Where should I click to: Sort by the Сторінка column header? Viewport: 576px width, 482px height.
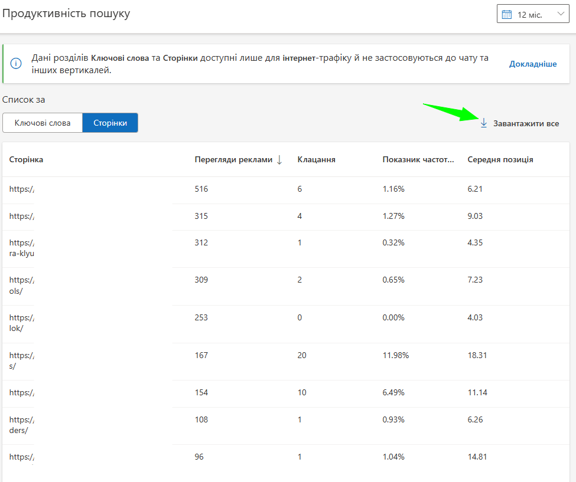coord(26,159)
